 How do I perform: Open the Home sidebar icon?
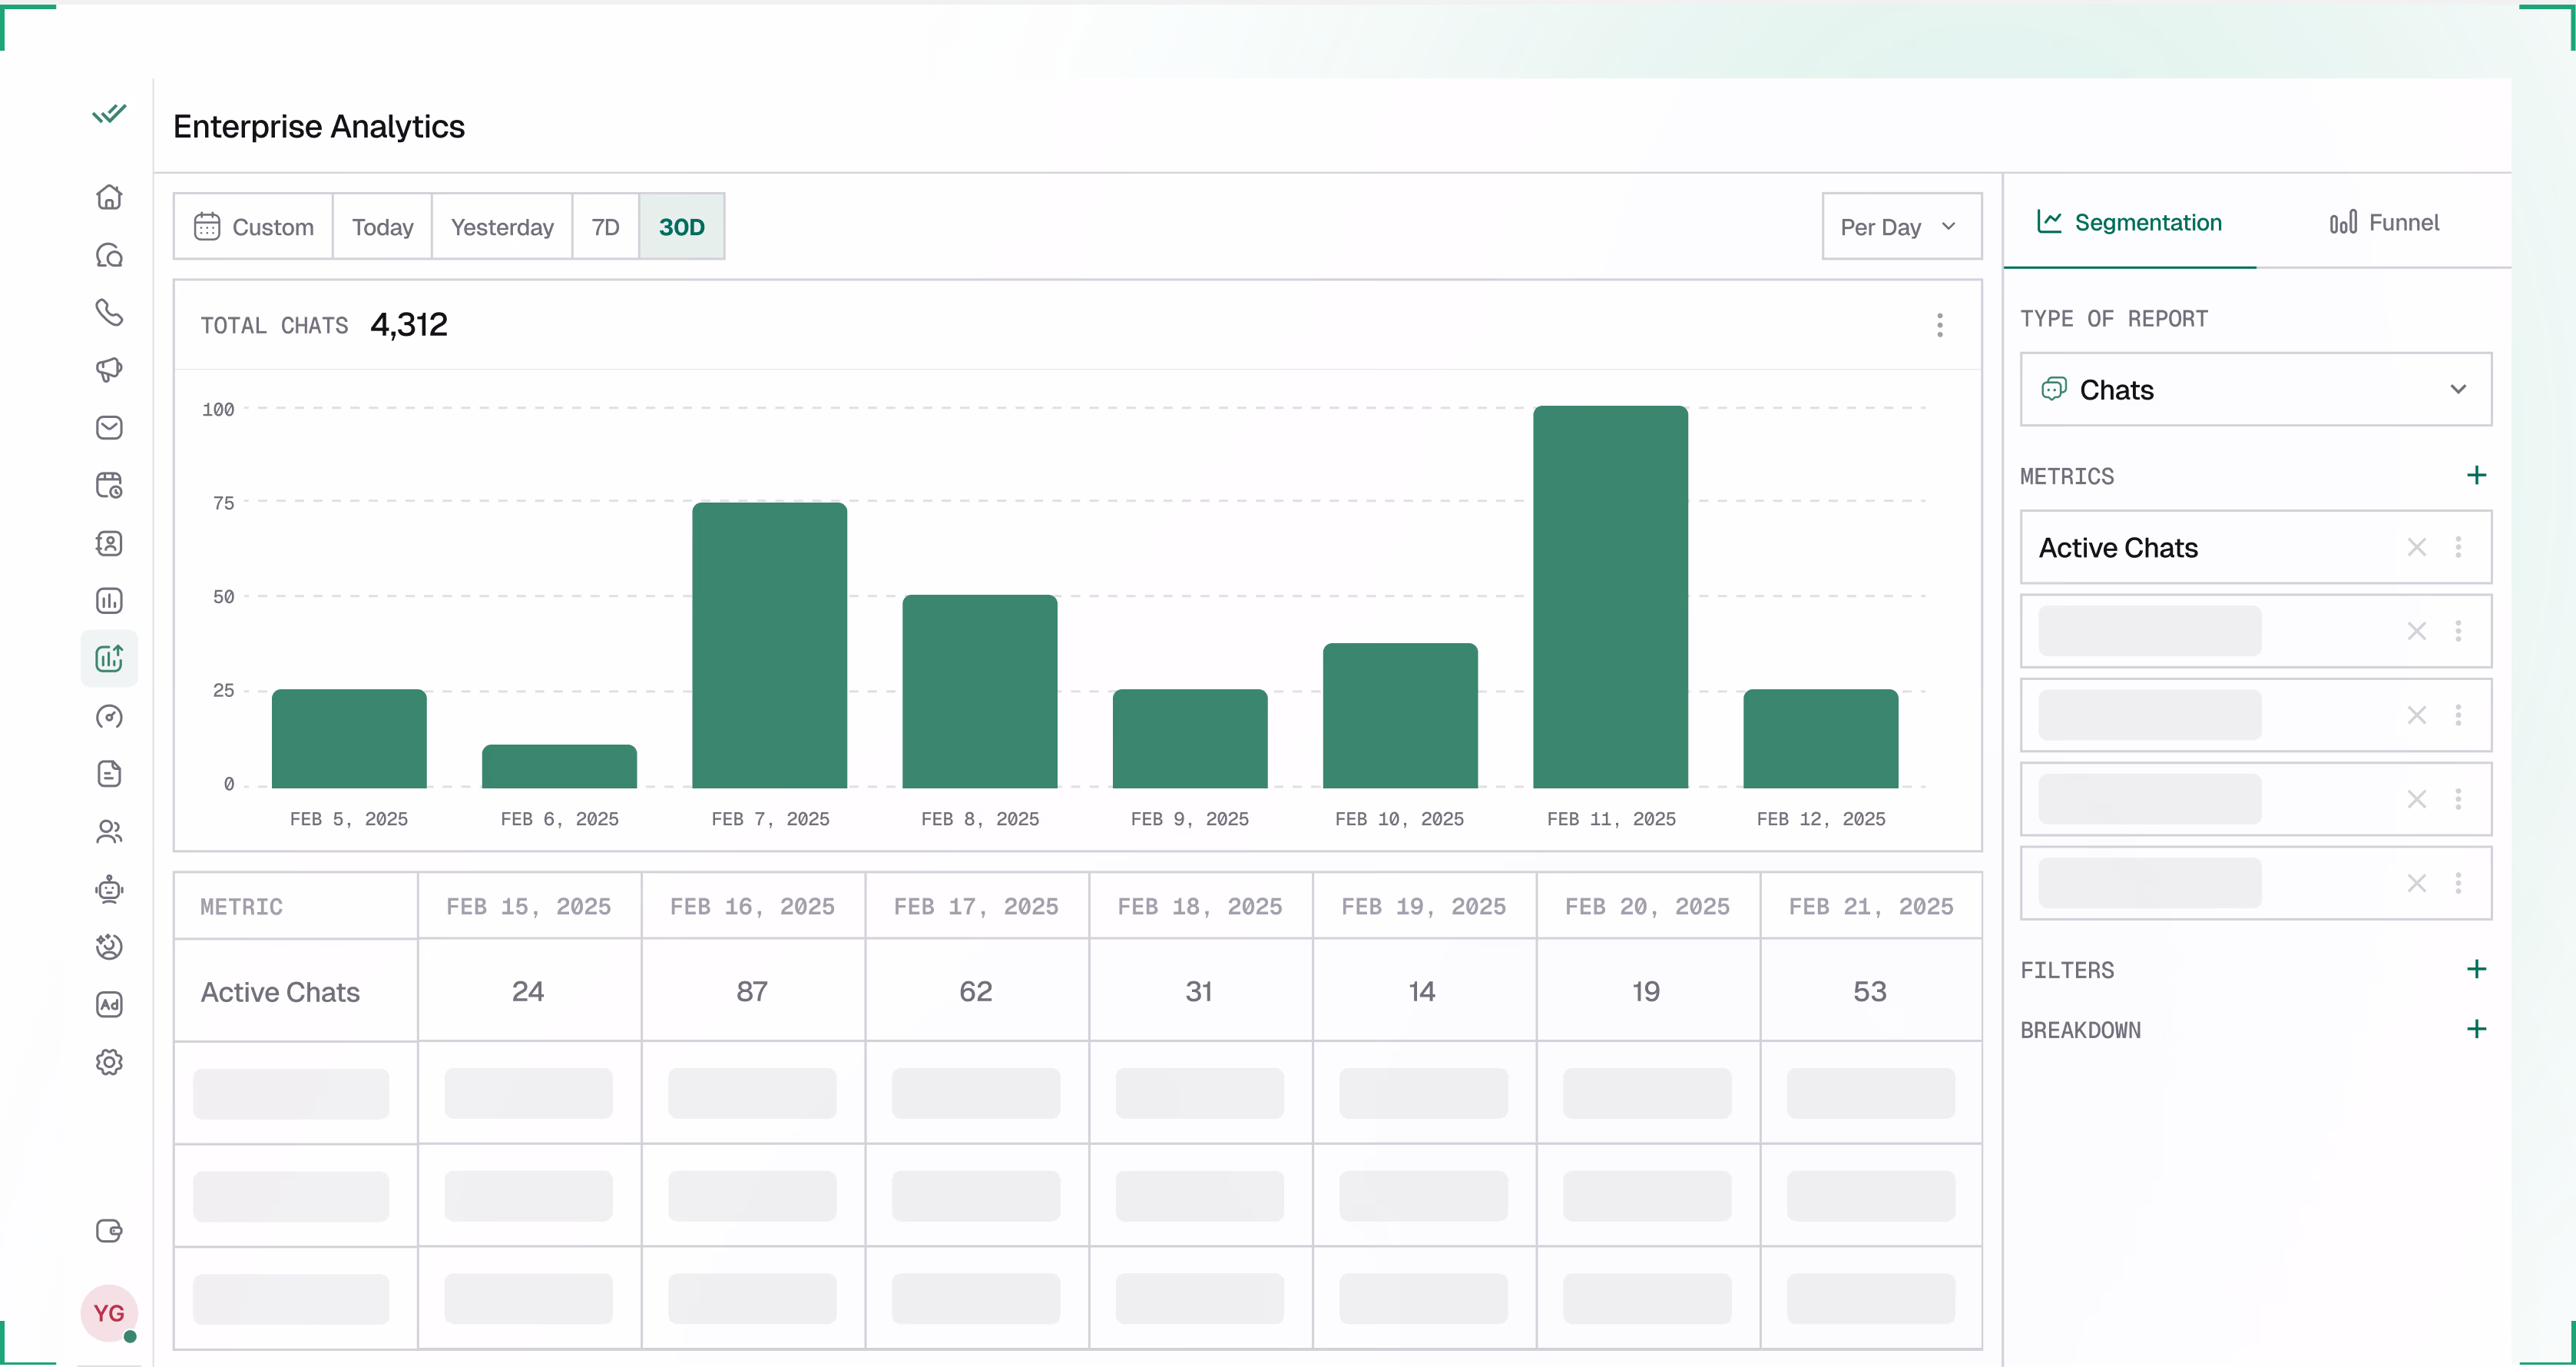click(109, 196)
